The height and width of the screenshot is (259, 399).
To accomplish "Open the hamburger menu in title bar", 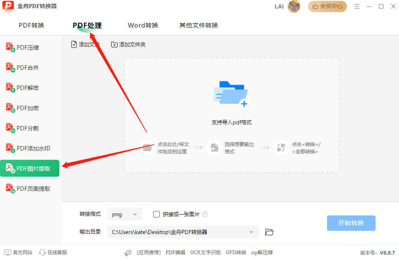I will click(358, 6).
